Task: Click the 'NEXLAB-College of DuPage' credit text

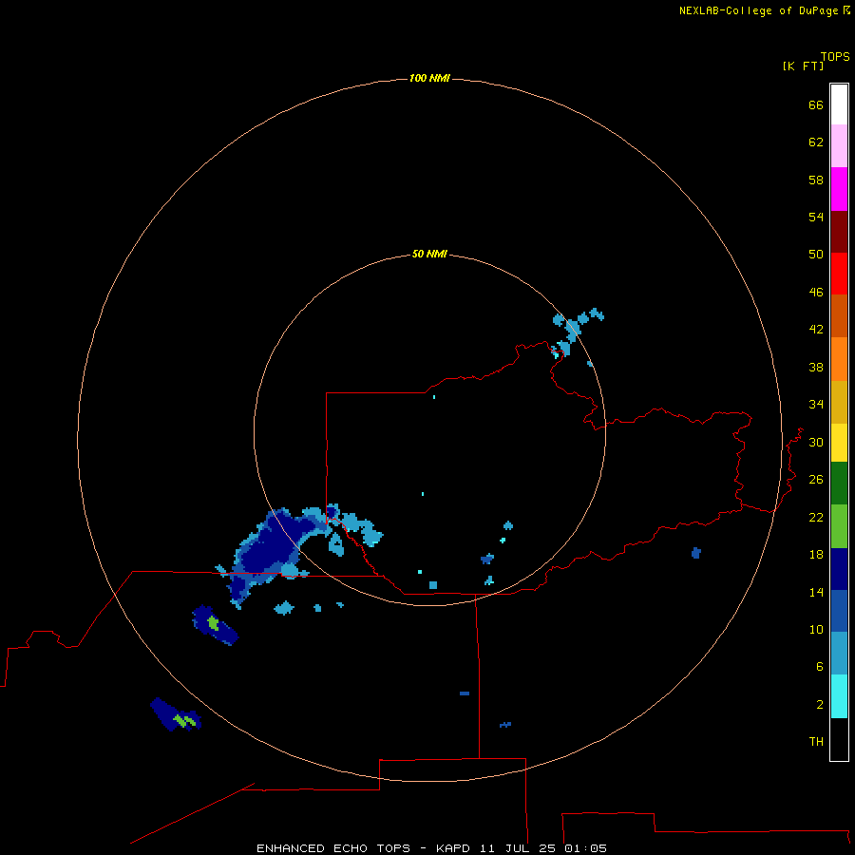Action: (x=760, y=10)
